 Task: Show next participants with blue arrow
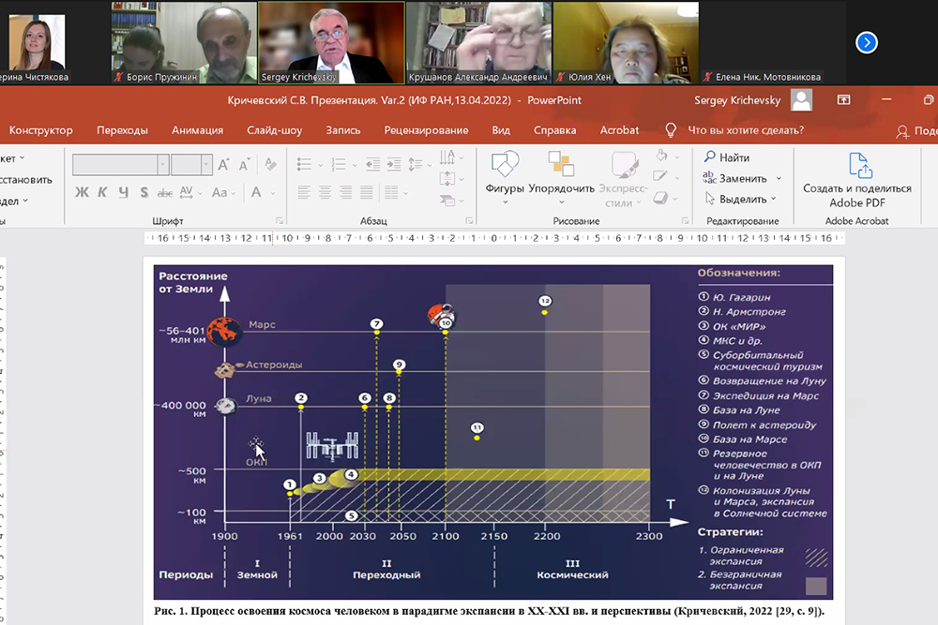coord(867,42)
